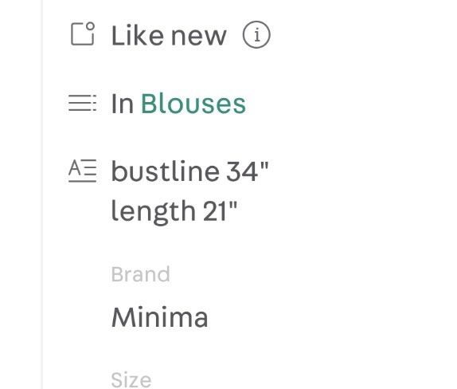The image size is (457, 389).
Task: Click the small circle in the condition icon
Action: point(90,26)
